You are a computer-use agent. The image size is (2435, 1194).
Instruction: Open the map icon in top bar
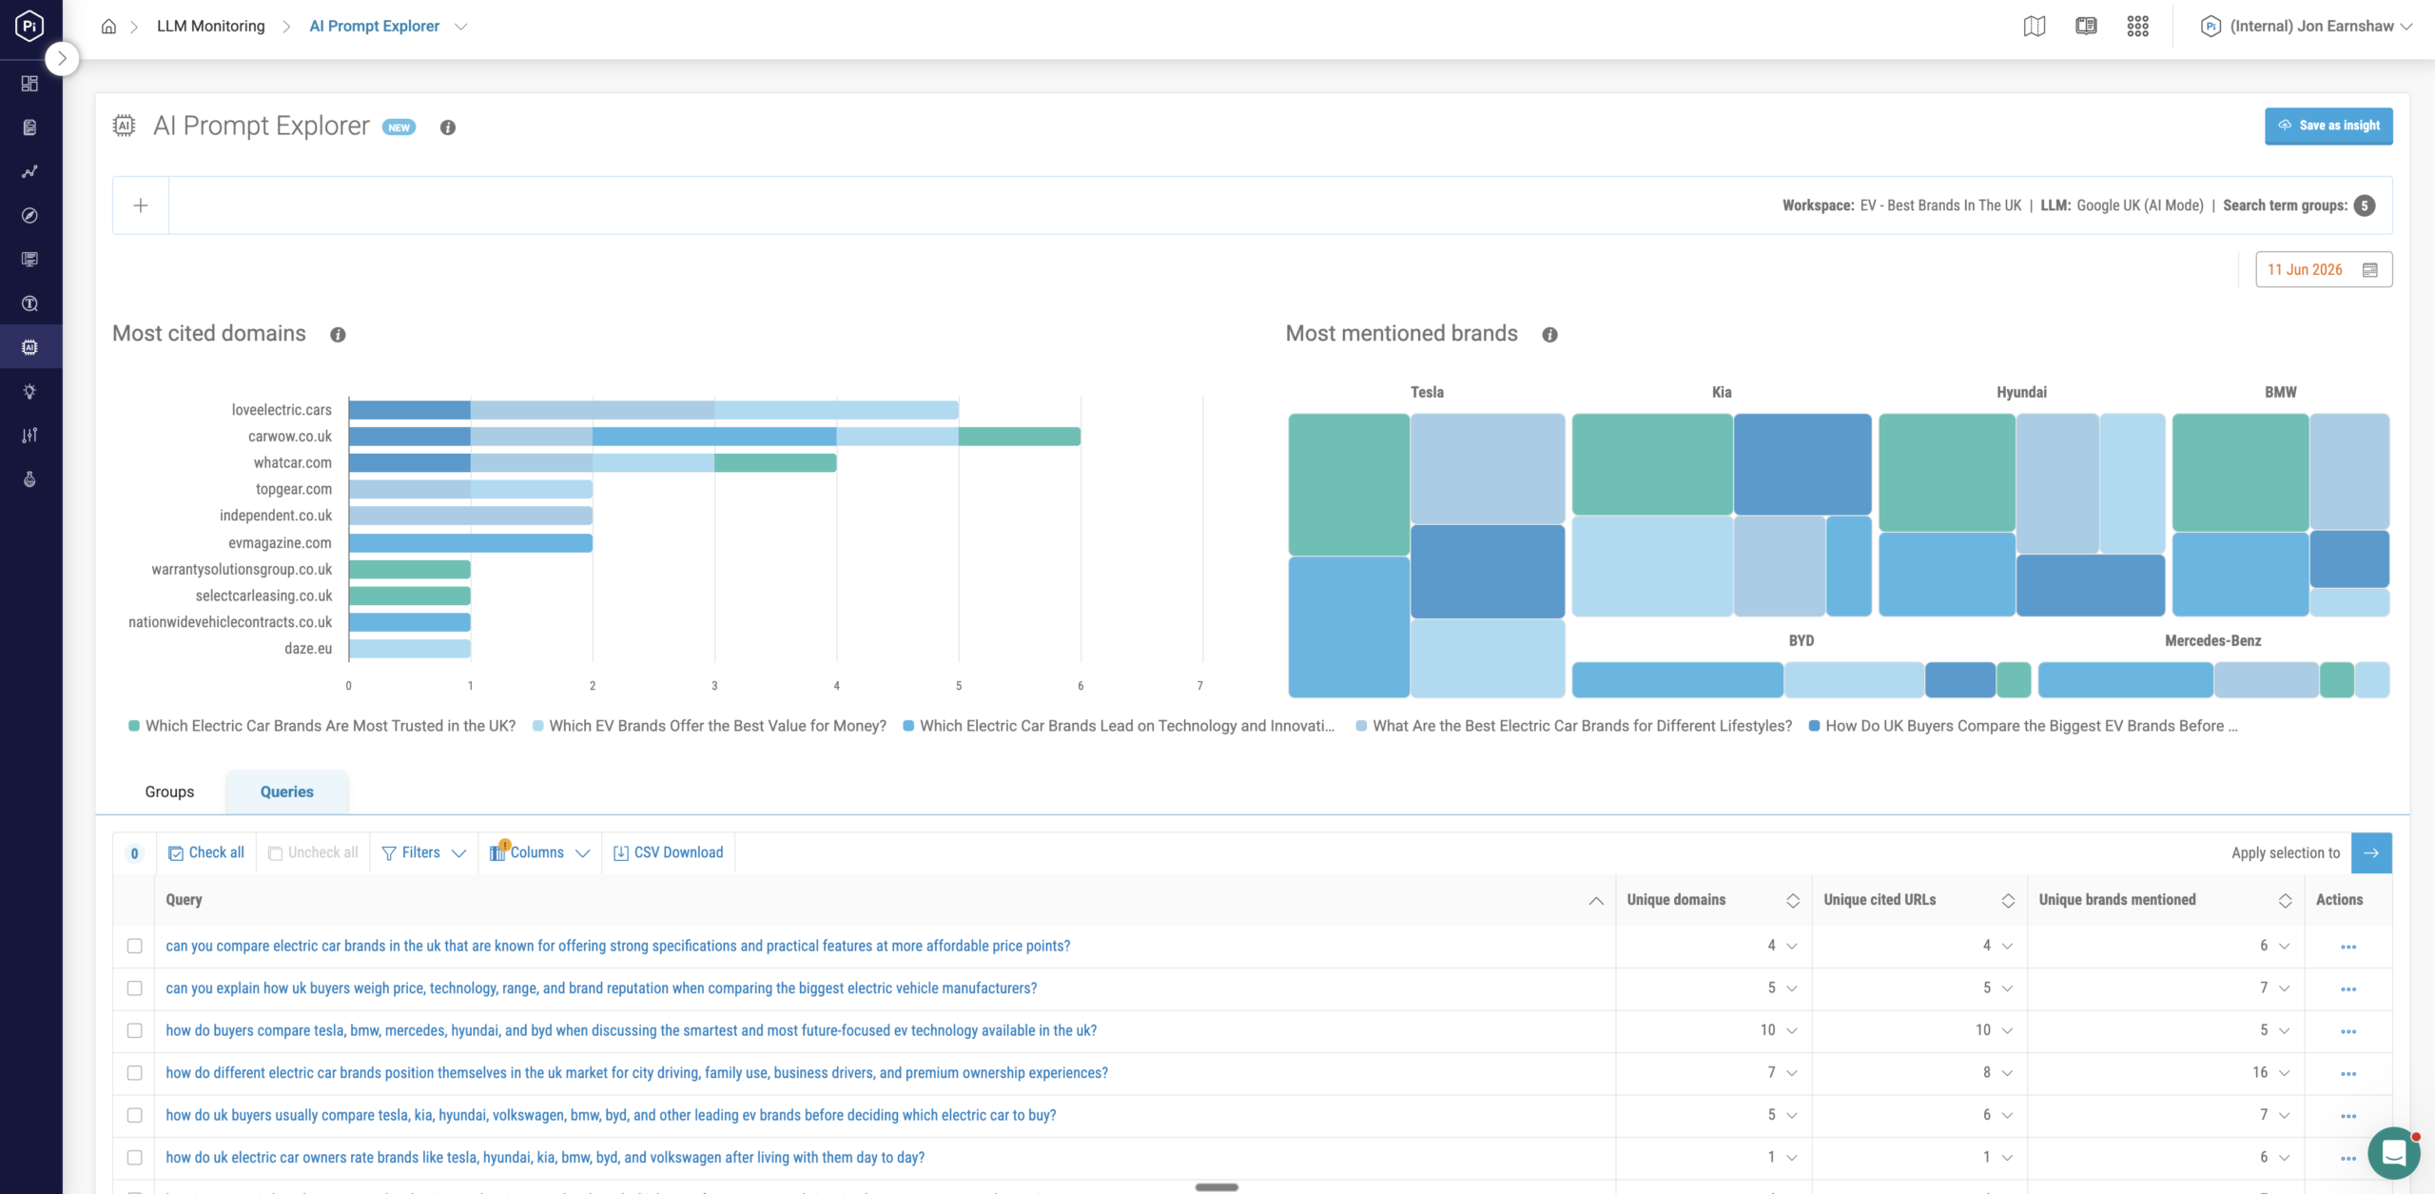tap(2035, 27)
